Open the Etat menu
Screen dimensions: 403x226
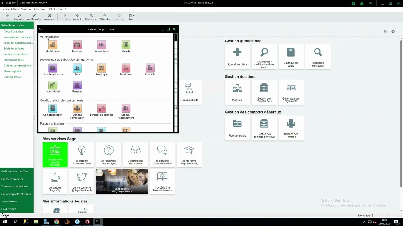tap(50, 9)
